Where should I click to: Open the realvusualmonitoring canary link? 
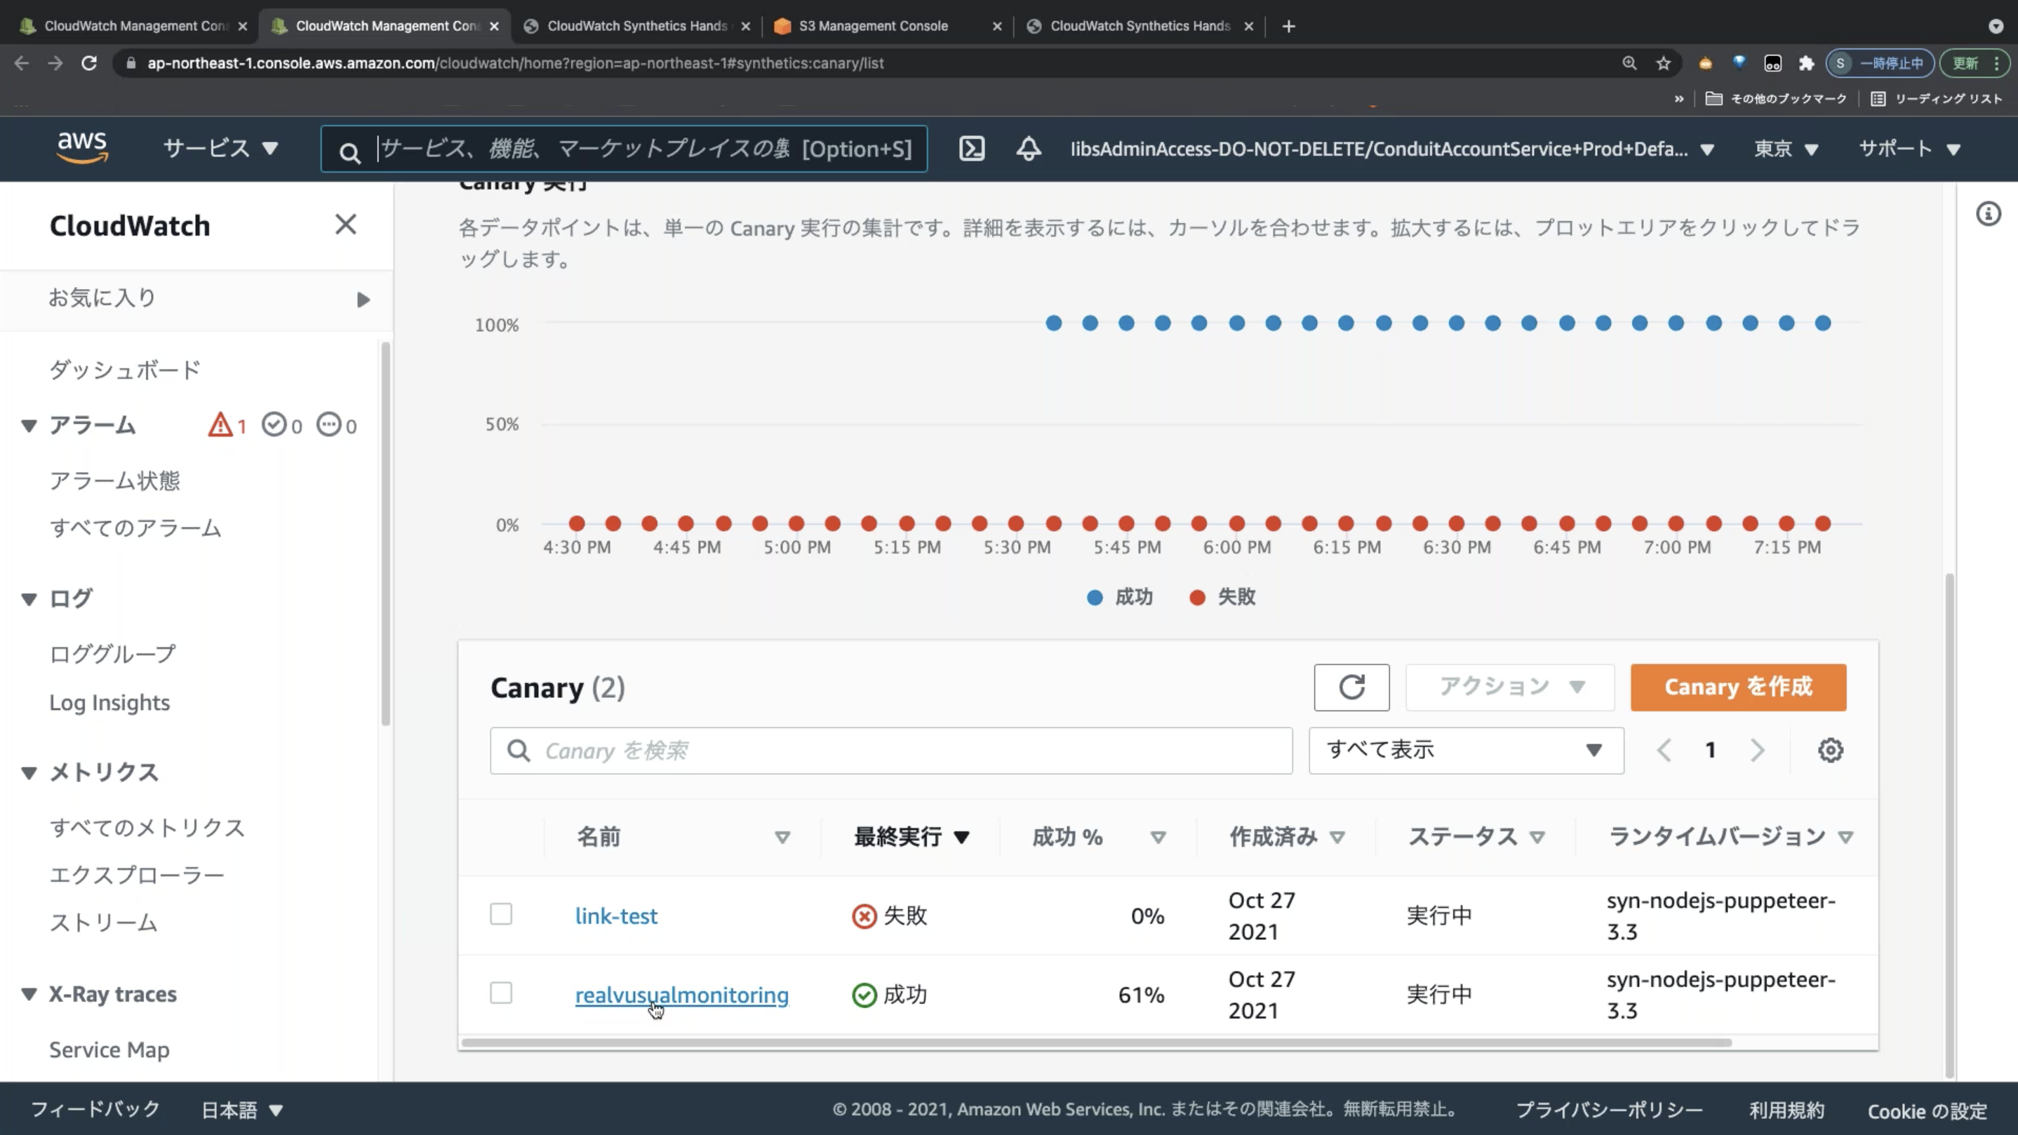pyautogui.click(x=681, y=995)
